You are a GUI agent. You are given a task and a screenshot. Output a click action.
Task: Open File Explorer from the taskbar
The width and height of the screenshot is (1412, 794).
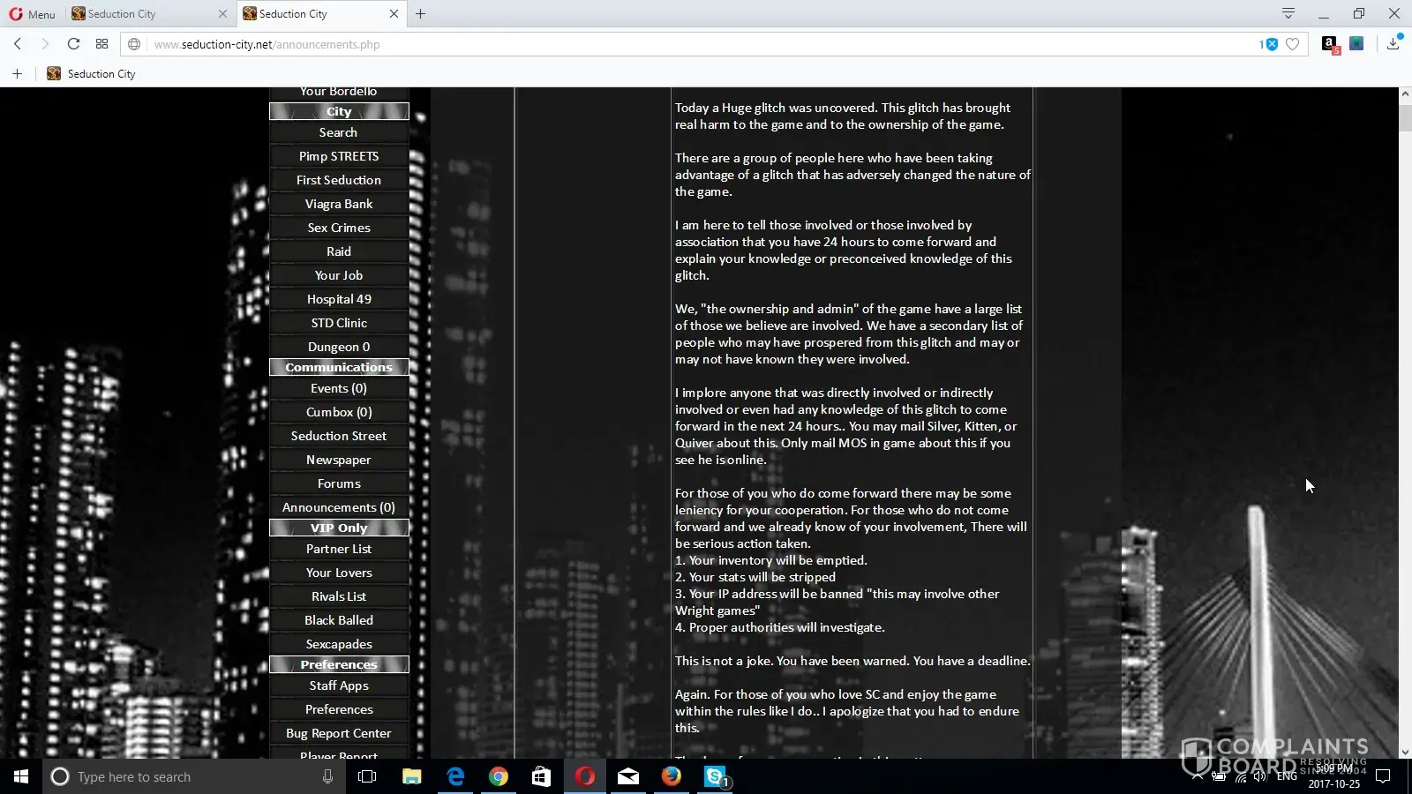pos(411,776)
